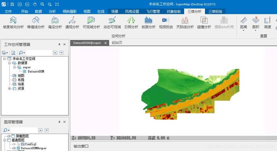Collapse the 数据源 tree node

[9, 63]
